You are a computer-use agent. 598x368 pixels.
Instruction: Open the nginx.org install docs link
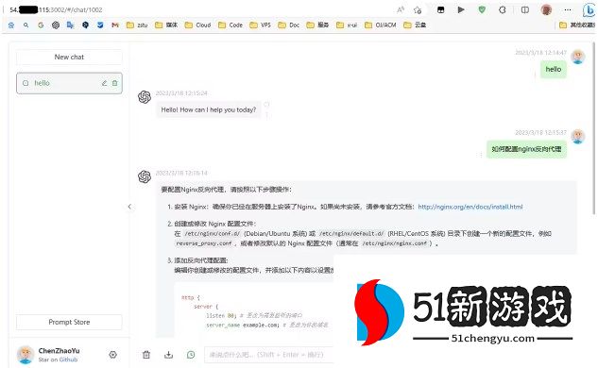pos(470,207)
